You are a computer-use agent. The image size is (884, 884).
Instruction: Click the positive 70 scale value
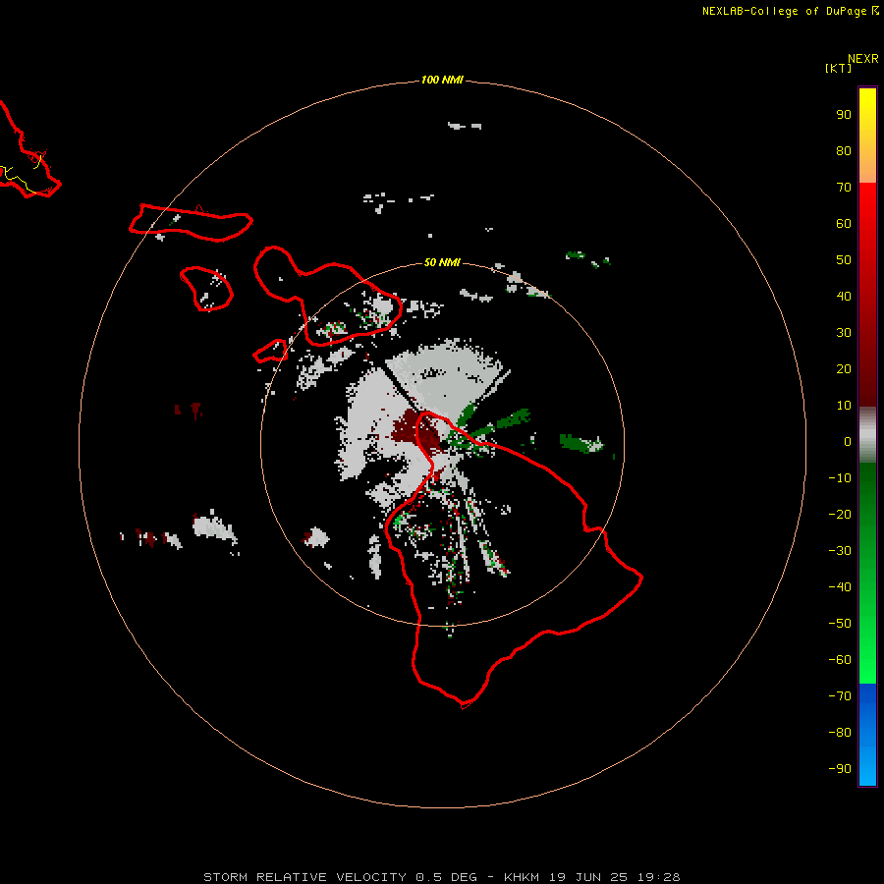click(844, 188)
